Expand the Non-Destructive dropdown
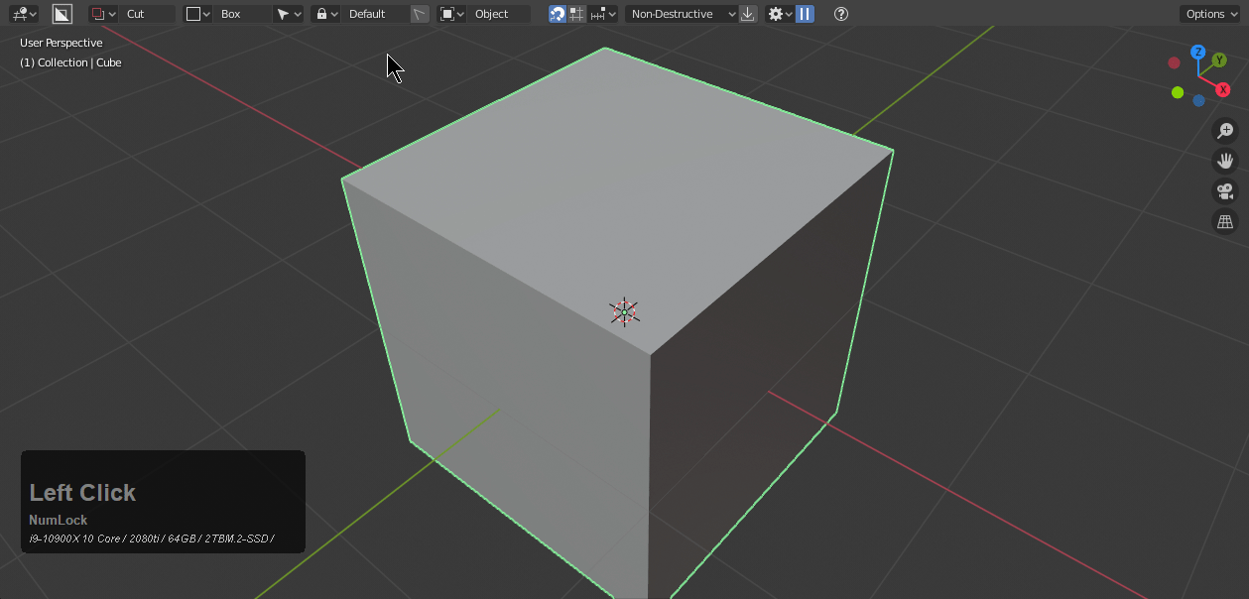This screenshot has width=1249, height=599. pos(683,14)
